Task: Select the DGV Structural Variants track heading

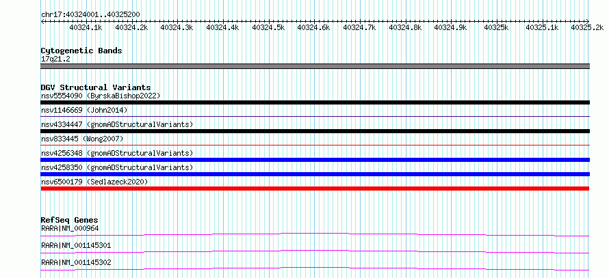Action: click(96, 87)
